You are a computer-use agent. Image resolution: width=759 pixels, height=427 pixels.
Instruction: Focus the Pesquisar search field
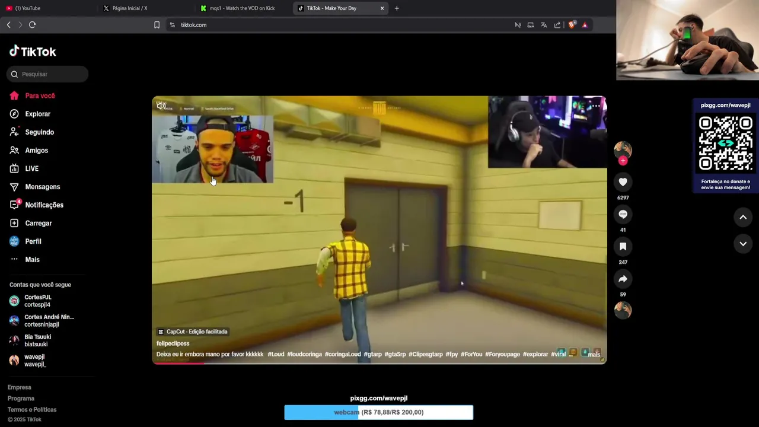(47, 74)
